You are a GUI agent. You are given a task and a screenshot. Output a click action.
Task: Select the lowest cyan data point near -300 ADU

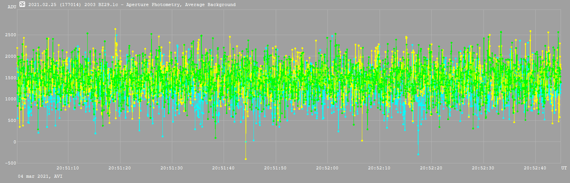coord(418,154)
